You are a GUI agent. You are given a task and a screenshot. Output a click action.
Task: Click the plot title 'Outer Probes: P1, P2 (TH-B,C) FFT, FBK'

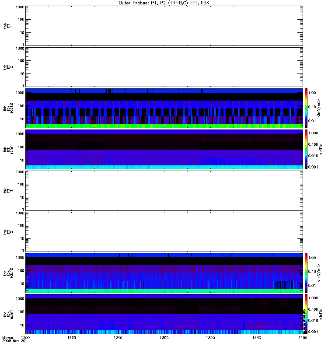164,3
